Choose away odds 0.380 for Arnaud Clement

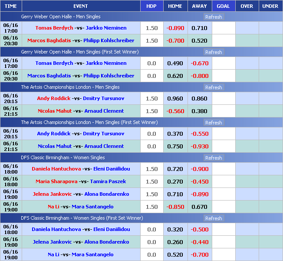point(199,111)
